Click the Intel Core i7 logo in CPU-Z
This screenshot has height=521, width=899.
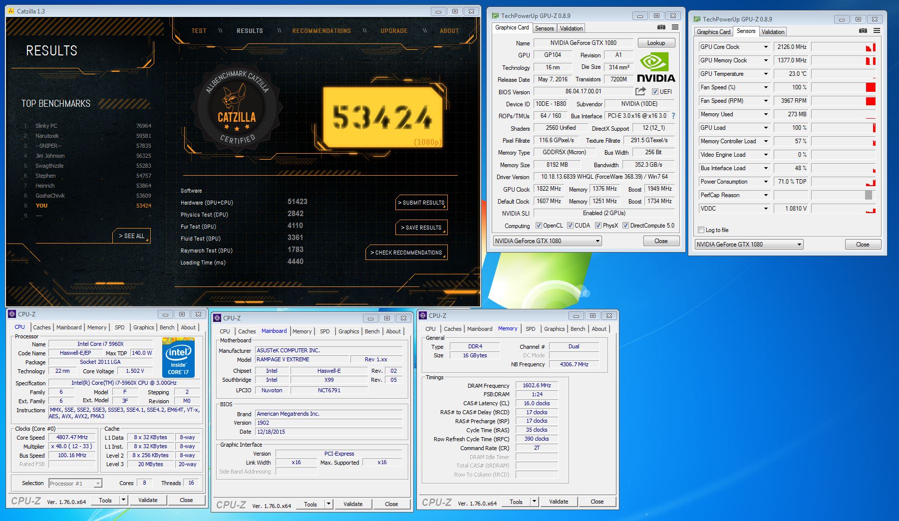pos(178,357)
